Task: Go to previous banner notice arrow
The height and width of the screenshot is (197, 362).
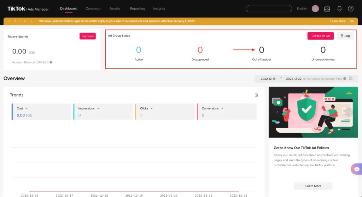Action: (x=9, y=21)
